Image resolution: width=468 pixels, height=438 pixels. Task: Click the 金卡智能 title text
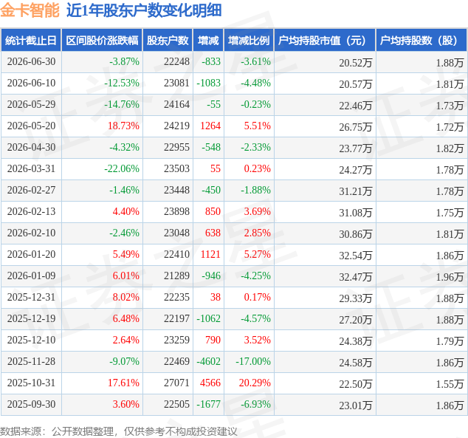[x=30, y=10]
